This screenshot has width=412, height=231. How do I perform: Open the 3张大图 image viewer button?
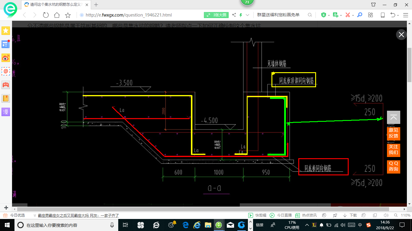[x=216, y=15]
